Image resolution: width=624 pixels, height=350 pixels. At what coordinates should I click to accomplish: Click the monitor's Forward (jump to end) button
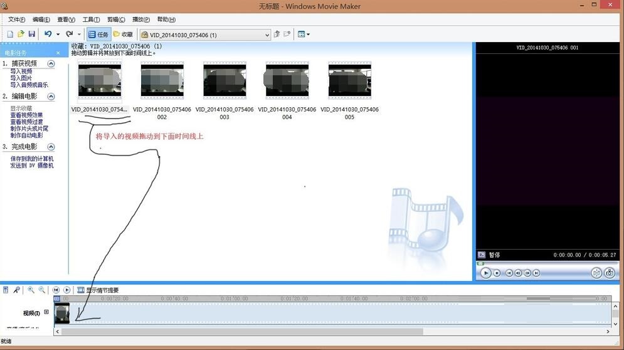pos(536,273)
